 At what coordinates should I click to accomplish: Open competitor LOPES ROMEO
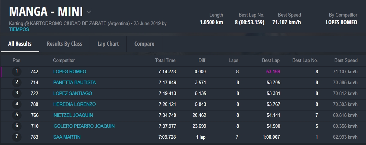pos(70,72)
